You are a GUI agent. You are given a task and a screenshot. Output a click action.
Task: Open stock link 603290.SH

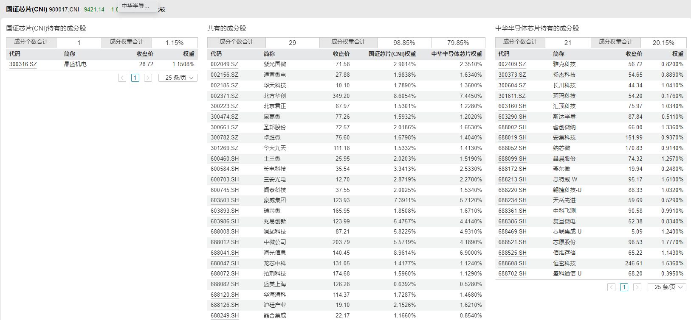[x=513, y=117]
